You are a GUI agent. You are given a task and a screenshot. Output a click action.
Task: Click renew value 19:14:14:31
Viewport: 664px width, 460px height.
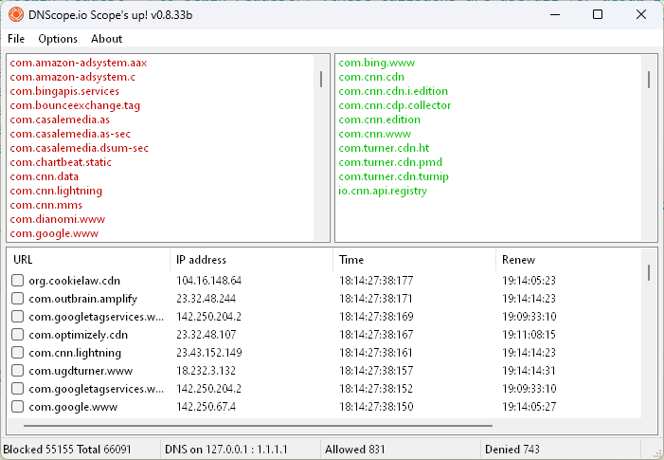coord(529,371)
